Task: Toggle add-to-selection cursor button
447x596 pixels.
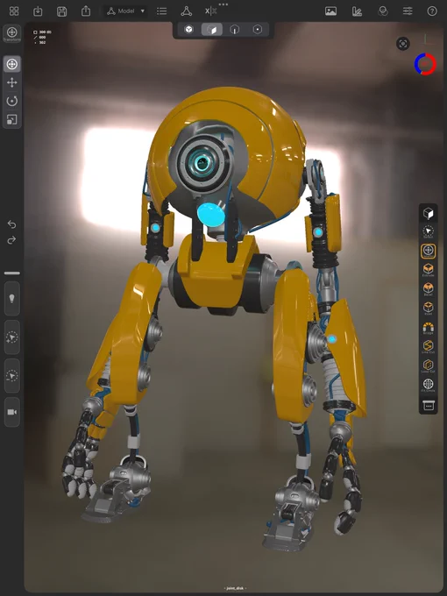Action: (x=12, y=337)
